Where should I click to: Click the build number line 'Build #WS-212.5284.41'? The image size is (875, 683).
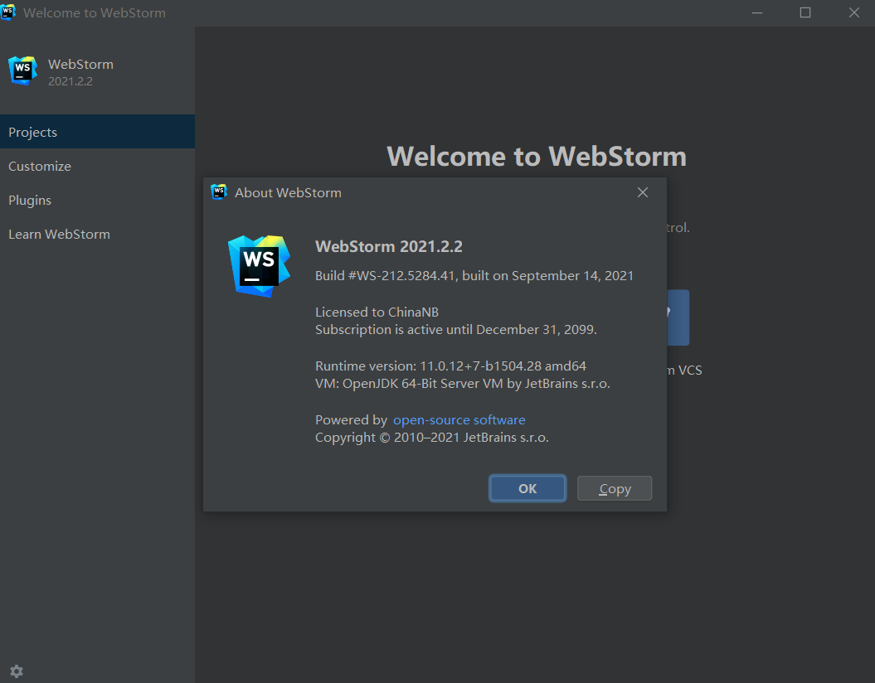(x=474, y=275)
